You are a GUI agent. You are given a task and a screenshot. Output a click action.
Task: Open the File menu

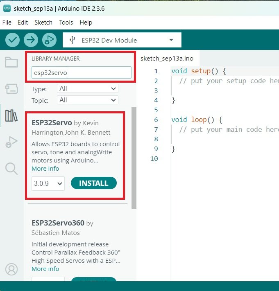click(x=7, y=23)
